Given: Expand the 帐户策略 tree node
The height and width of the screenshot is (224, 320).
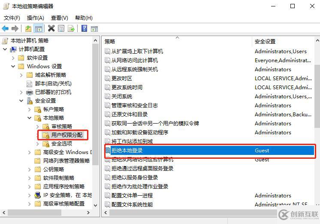Looking at the screenshot, I should click(x=30, y=109).
